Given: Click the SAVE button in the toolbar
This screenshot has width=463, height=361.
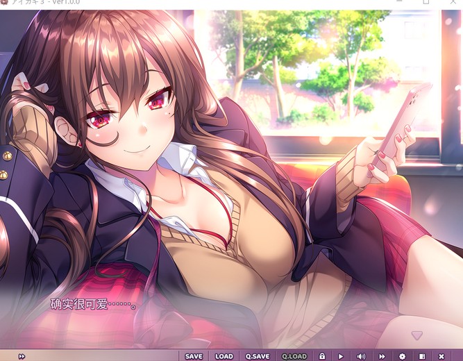Looking at the screenshot, I should [x=194, y=356].
